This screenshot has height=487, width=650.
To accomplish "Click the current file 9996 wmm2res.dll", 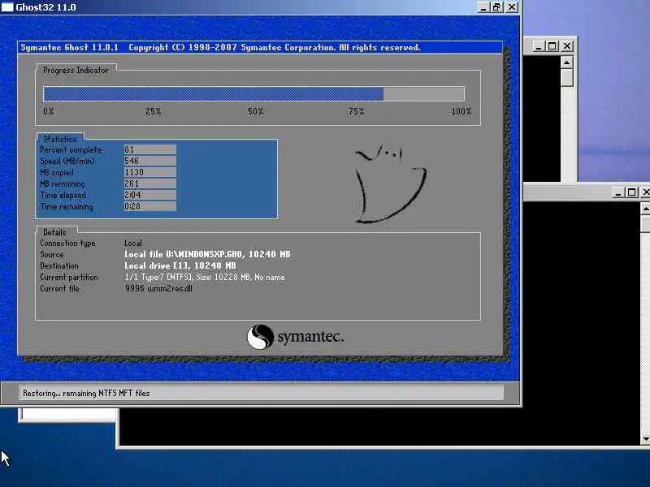I will click(x=158, y=289).
